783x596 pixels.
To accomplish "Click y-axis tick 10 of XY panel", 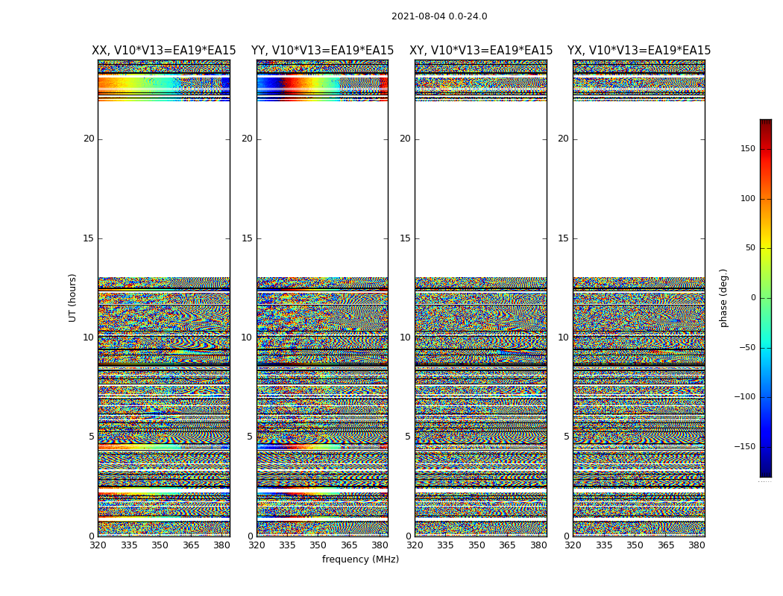I will pyautogui.click(x=406, y=337).
